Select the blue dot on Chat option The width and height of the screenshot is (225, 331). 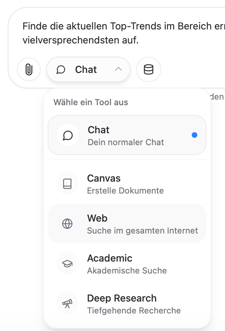pos(195,135)
